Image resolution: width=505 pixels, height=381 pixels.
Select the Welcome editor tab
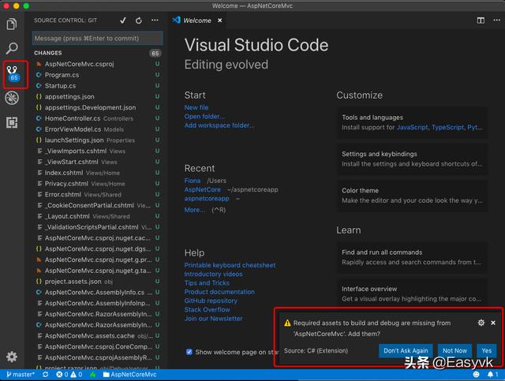click(197, 21)
